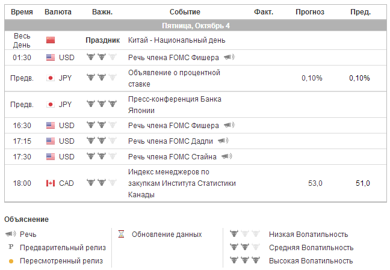Image resolution: width=390 pixels, height=270 pixels.
Task: Click the speech icon after Стайна event
Action: pos(227,156)
